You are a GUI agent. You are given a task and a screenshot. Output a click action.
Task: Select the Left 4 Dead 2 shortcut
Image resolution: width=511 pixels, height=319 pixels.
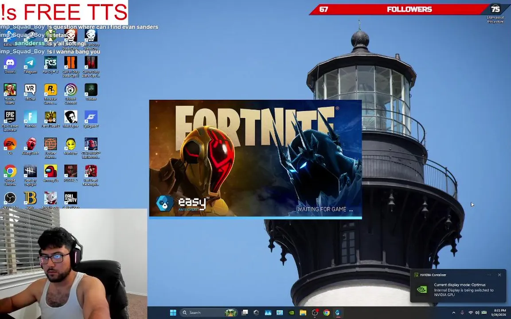(x=51, y=119)
